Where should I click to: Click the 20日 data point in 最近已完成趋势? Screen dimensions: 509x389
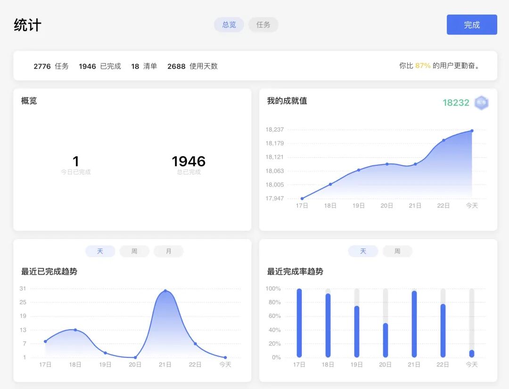point(135,357)
